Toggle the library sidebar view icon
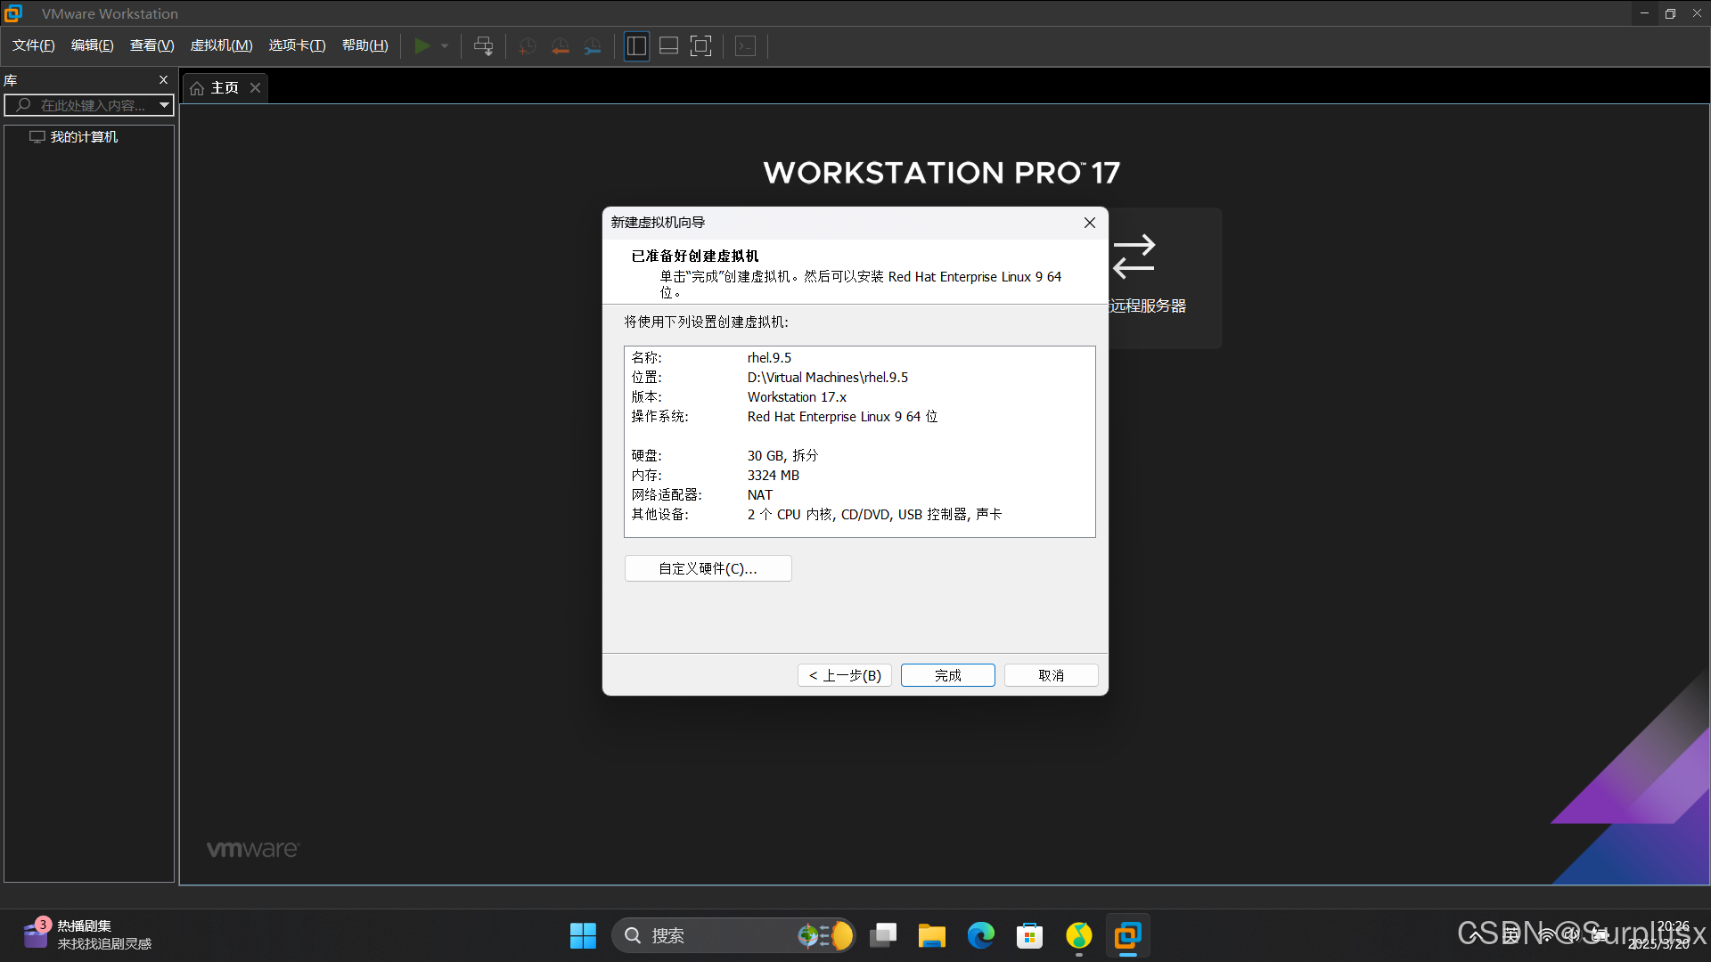Viewport: 1711px width, 962px height. point(636,45)
